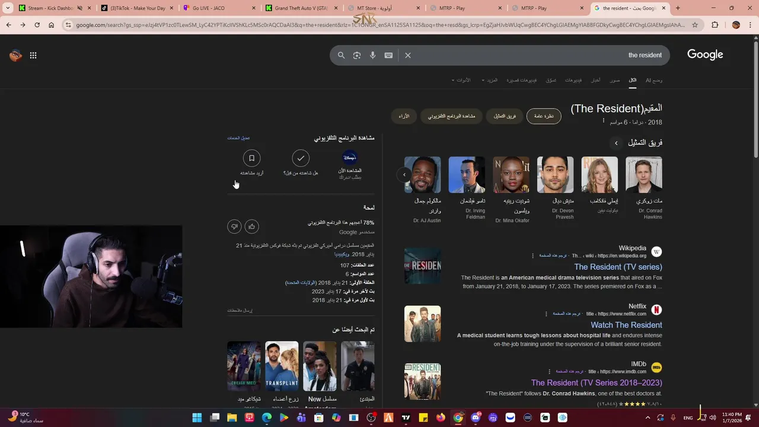Open Watch The Resident Netflix link

(626, 325)
